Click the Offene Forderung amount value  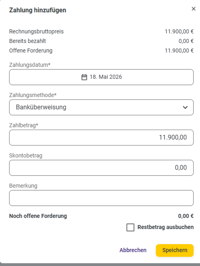pos(179,51)
